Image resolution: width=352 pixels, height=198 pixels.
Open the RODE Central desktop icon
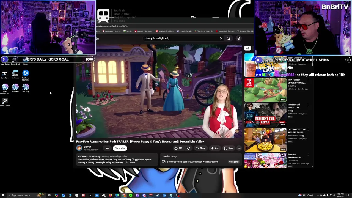click(x=5, y=102)
